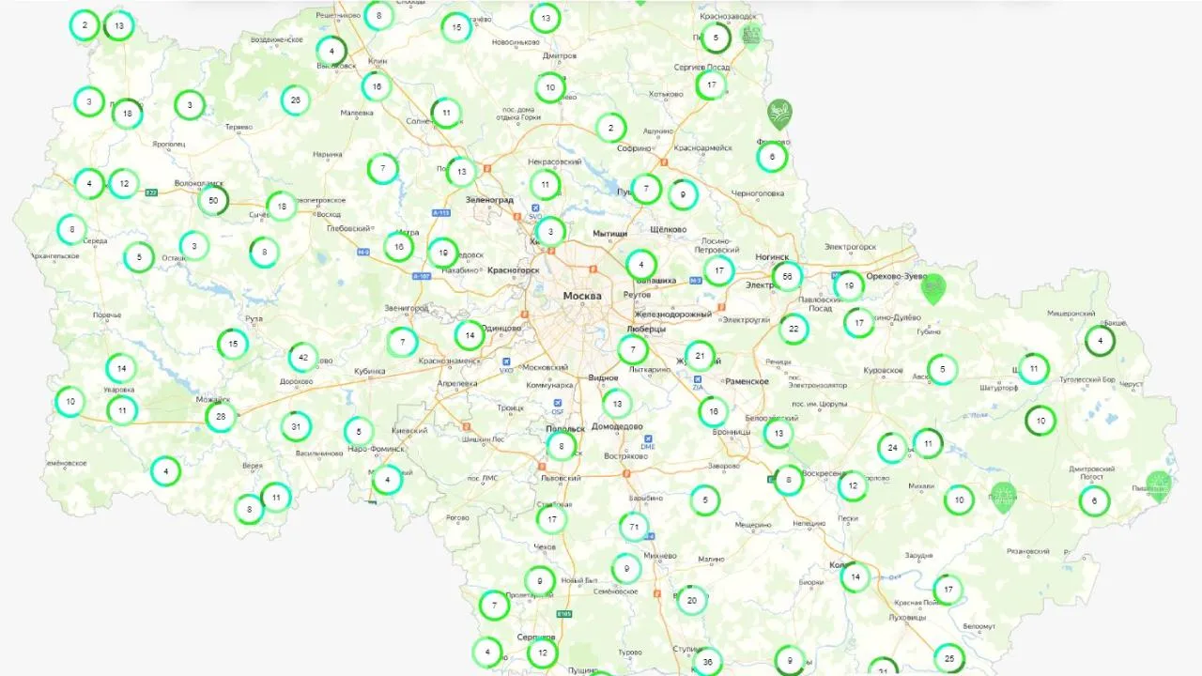
Task: Select the 5 cluster near Куровское
Action: click(x=943, y=370)
